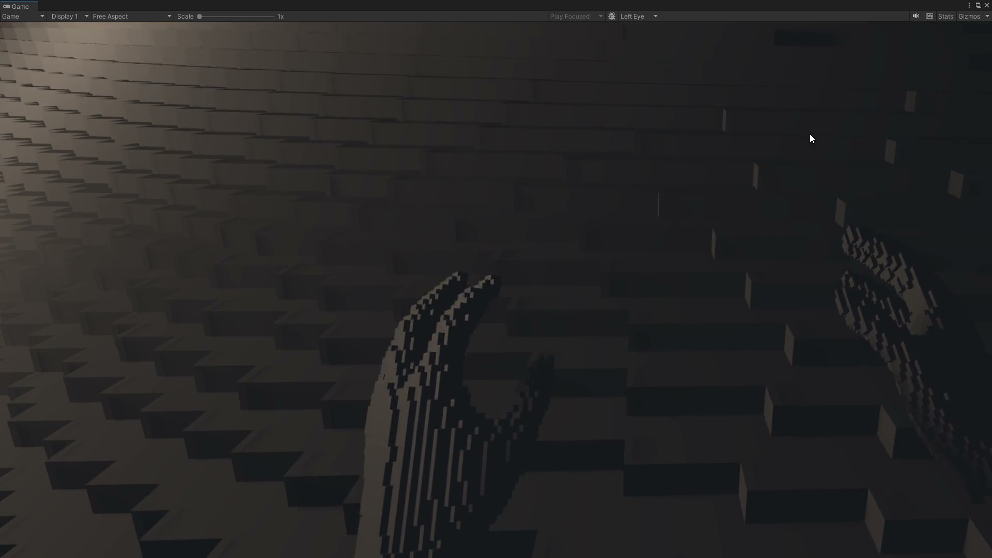Click the 1x scale value label
The width and height of the screenshot is (992, 558).
(x=281, y=16)
